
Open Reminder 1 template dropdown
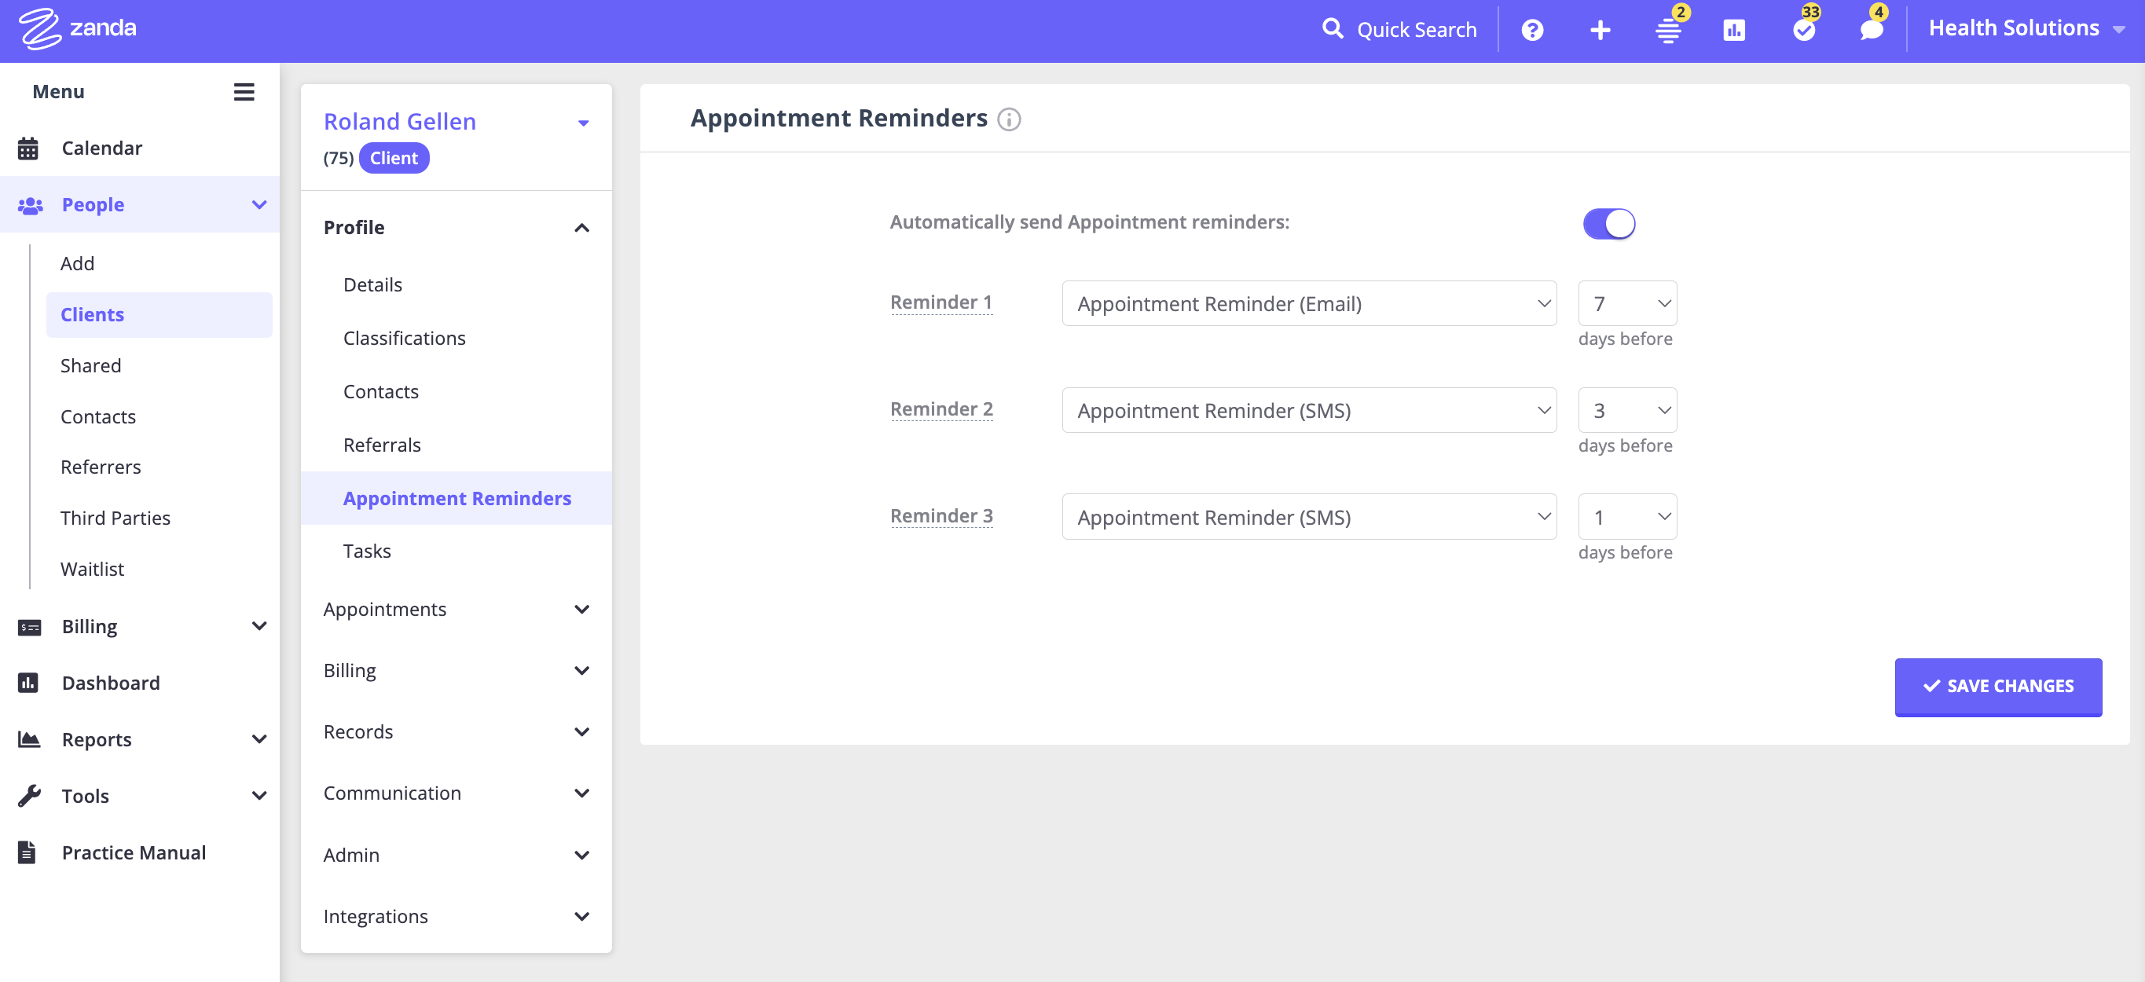coord(1308,304)
